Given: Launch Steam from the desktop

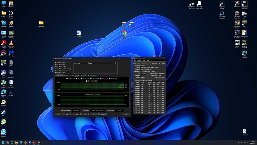Looking at the screenshot, I should click(4, 113).
